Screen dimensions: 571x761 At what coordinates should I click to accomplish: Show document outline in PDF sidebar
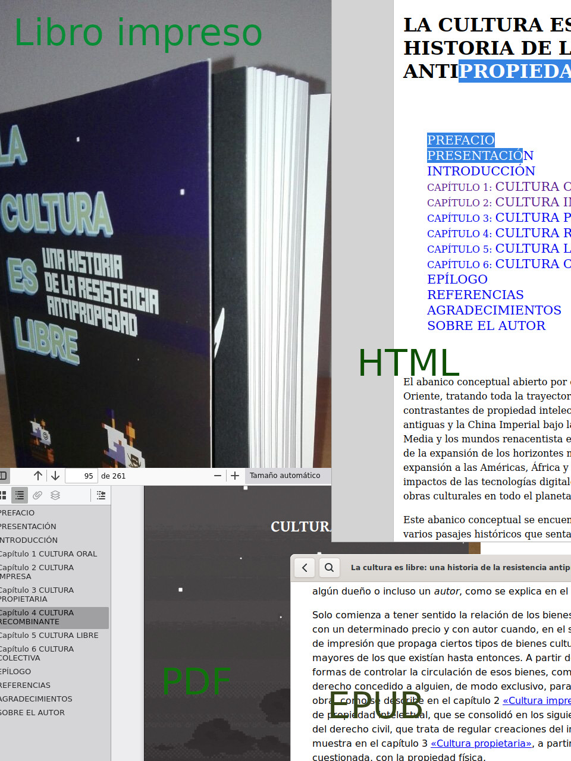pyautogui.click(x=20, y=495)
